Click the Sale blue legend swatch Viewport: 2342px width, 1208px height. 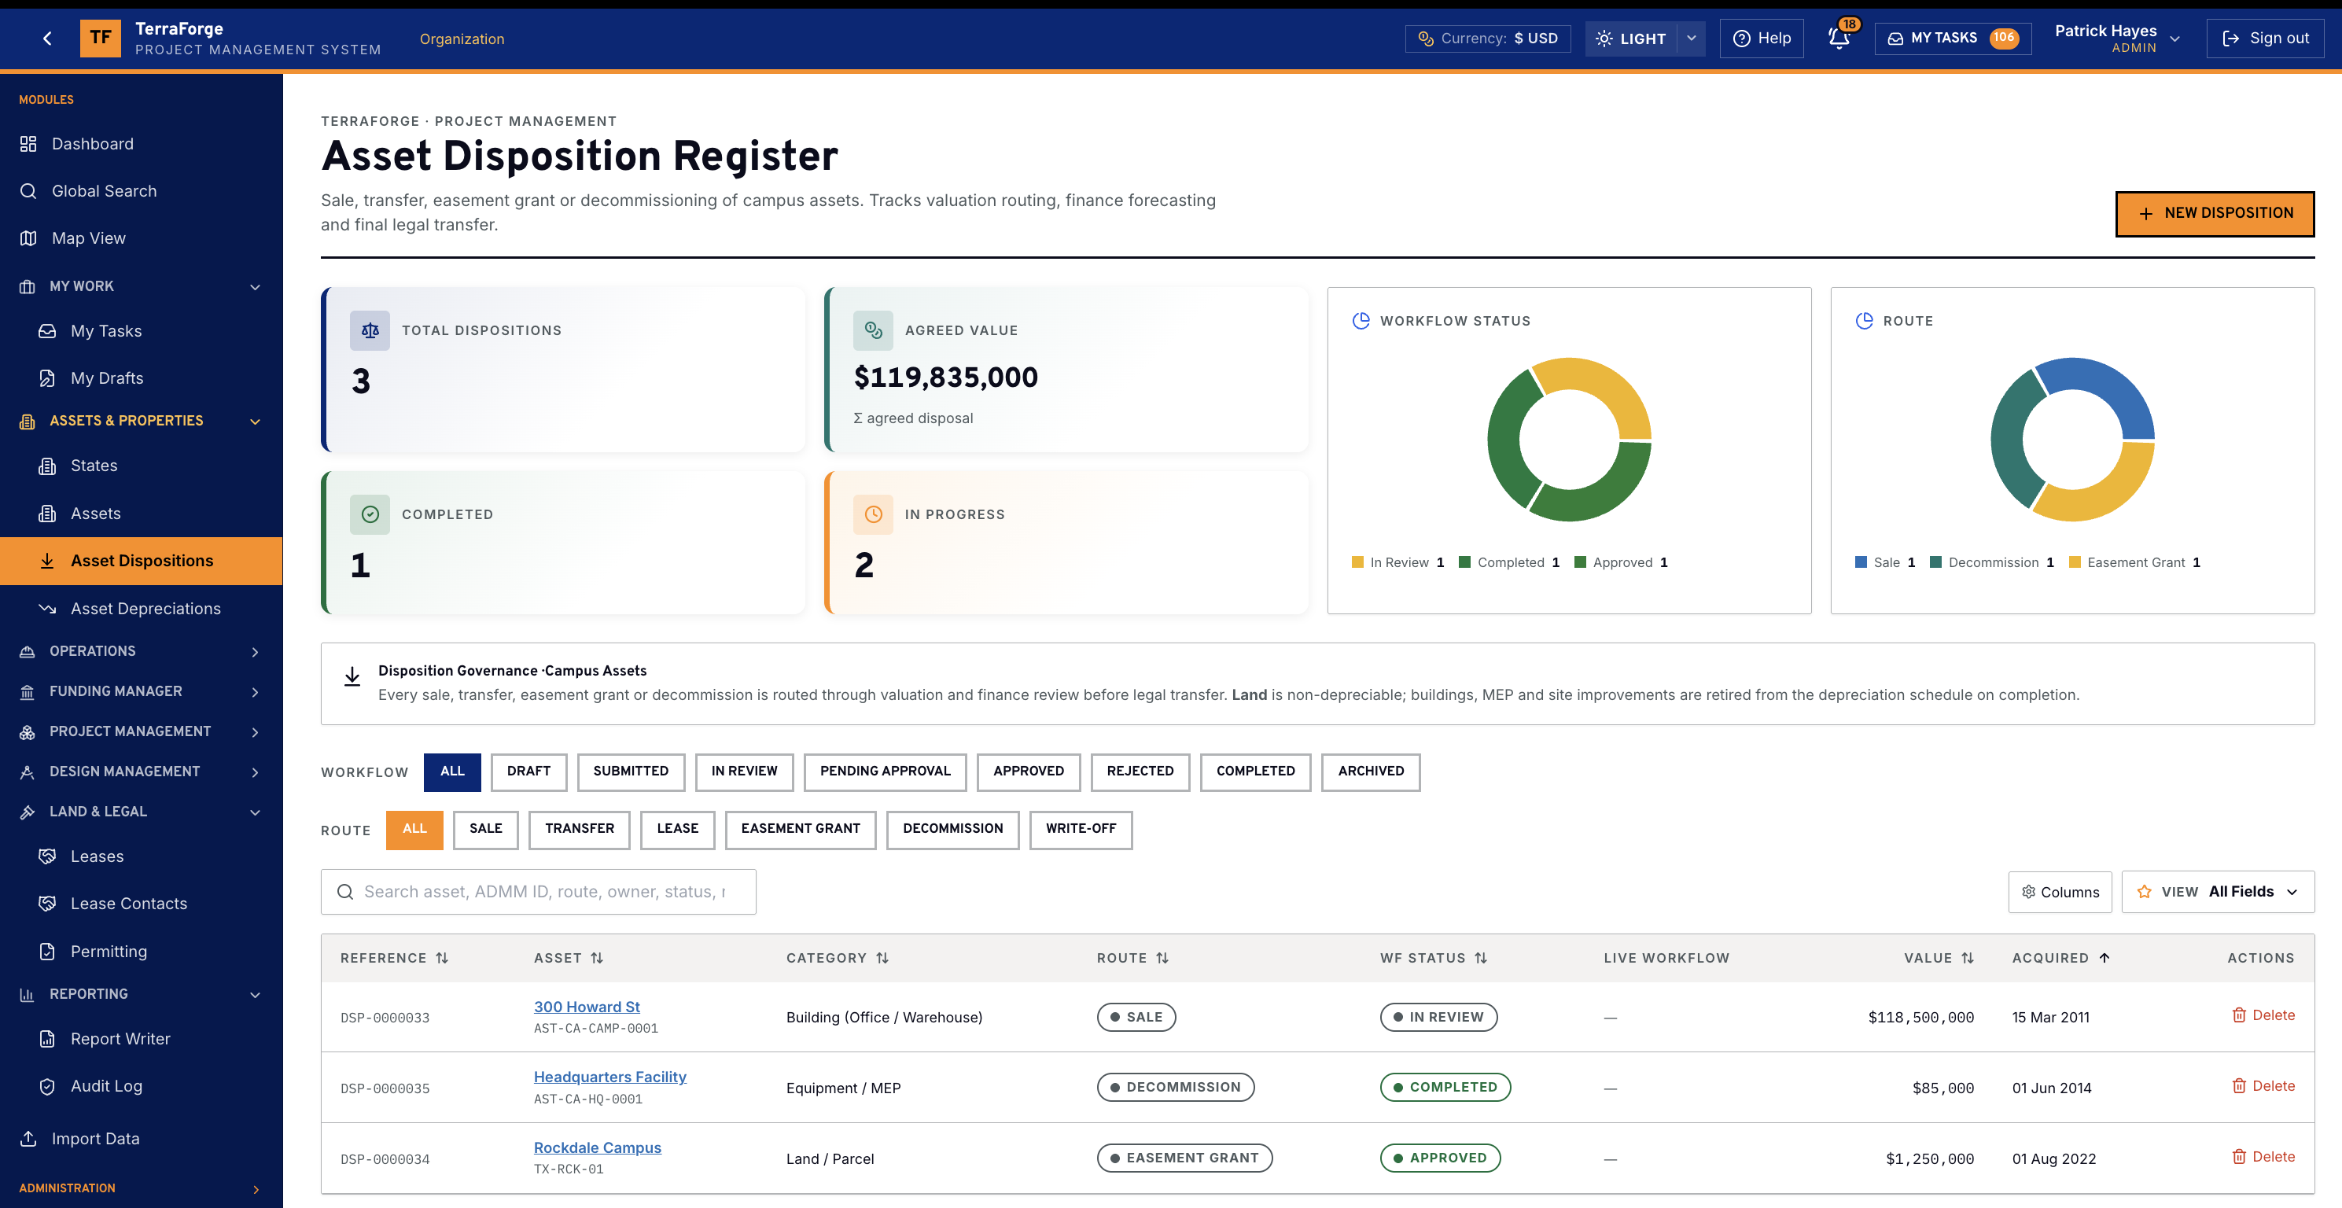pyautogui.click(x=1860, y=562)
